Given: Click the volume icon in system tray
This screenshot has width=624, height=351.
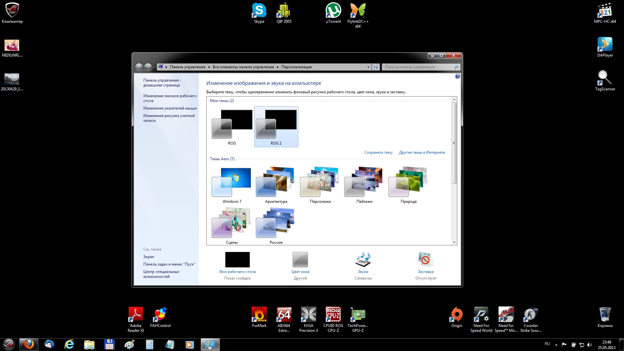Looking at the screenshot, I should pos(590,345).
